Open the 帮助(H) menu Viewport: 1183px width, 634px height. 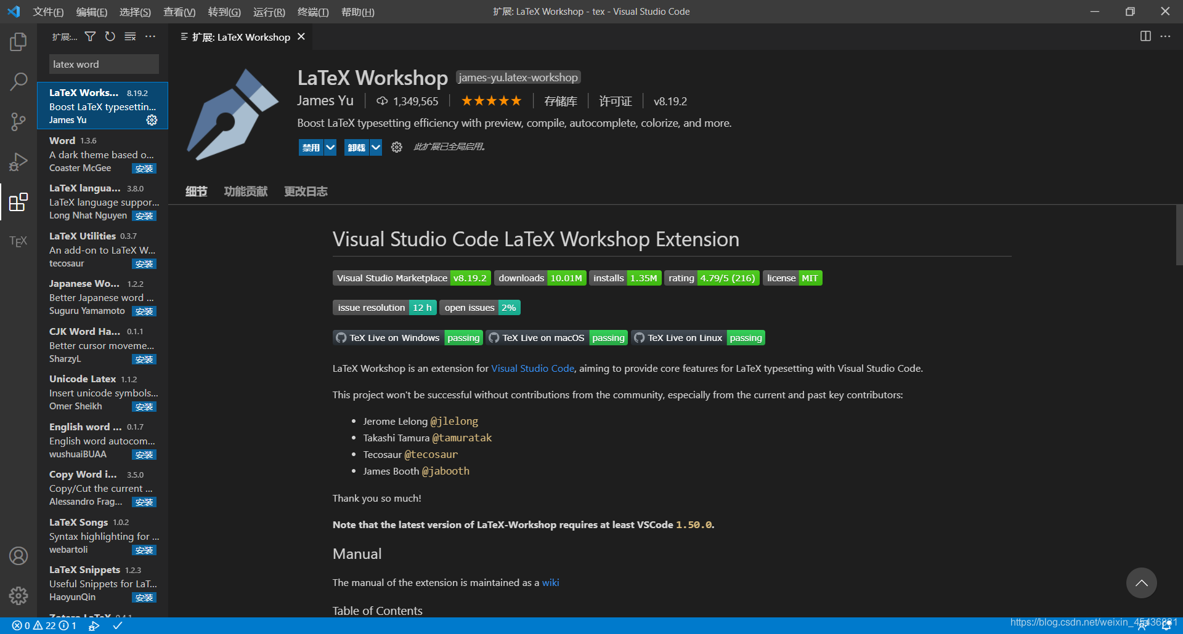[358, 12]
